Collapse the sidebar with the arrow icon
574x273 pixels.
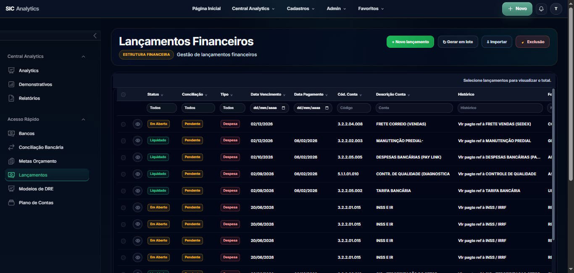(95, 36)
